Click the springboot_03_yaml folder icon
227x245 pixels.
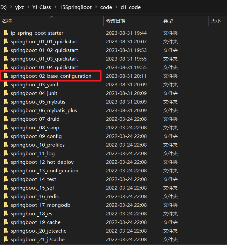[6, 84]
